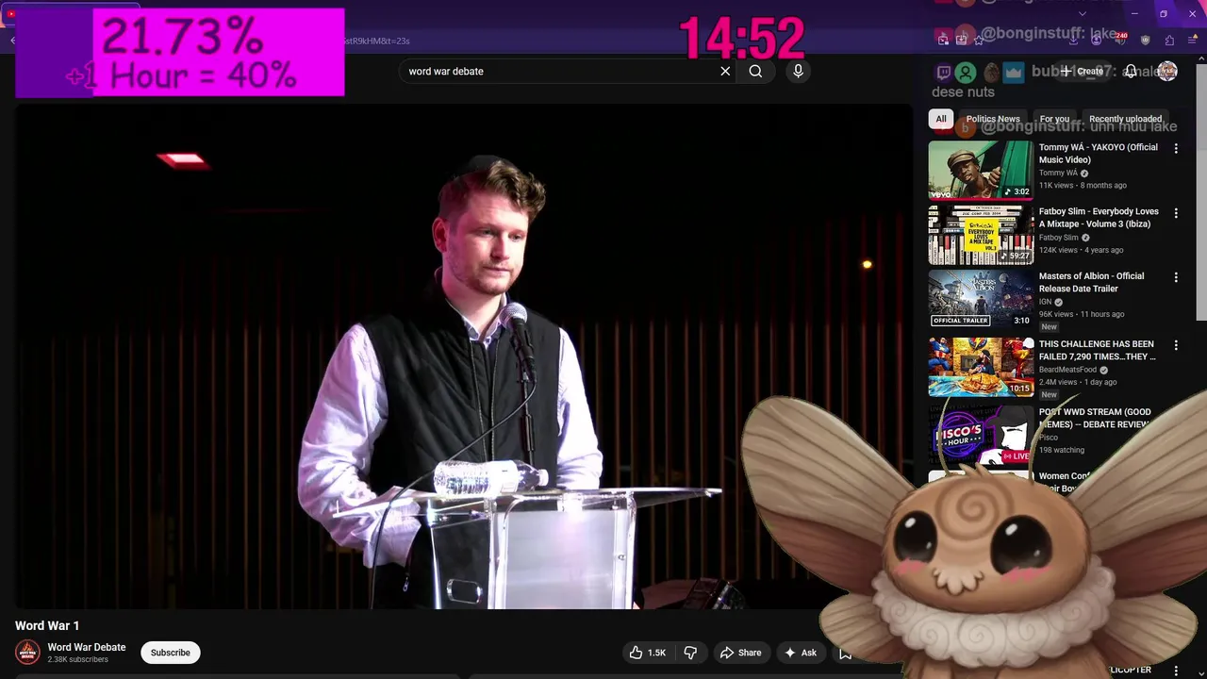Open the Word War Debate channel name link
This screenshot has width=1207, height=679.
click(x=87, y=647)
